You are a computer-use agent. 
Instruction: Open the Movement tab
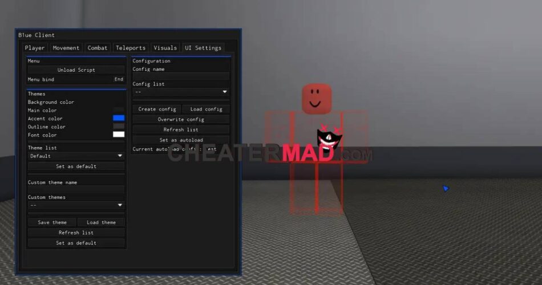pos(66,48)
